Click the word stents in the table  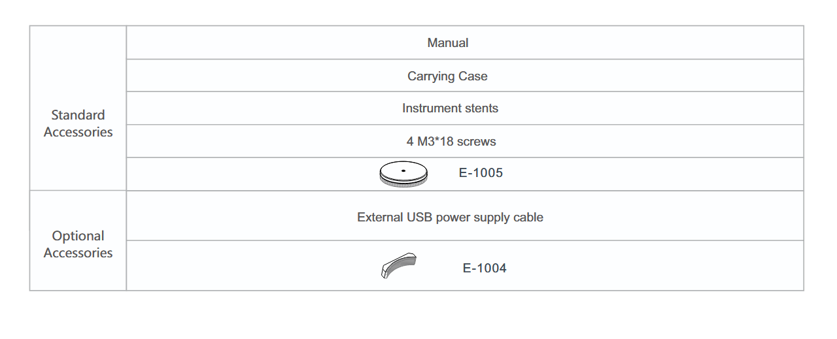(x=481, y=108)
